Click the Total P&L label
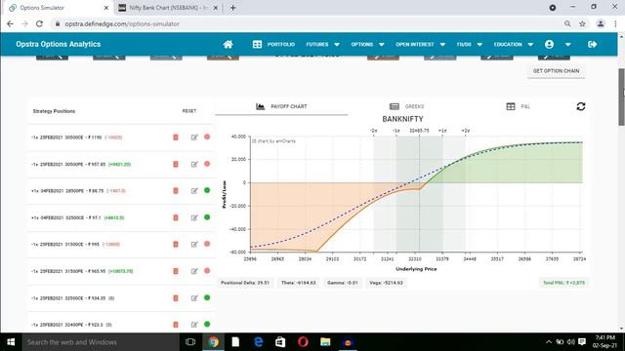This screenshot has height=351, width=625. coord(563,283)
